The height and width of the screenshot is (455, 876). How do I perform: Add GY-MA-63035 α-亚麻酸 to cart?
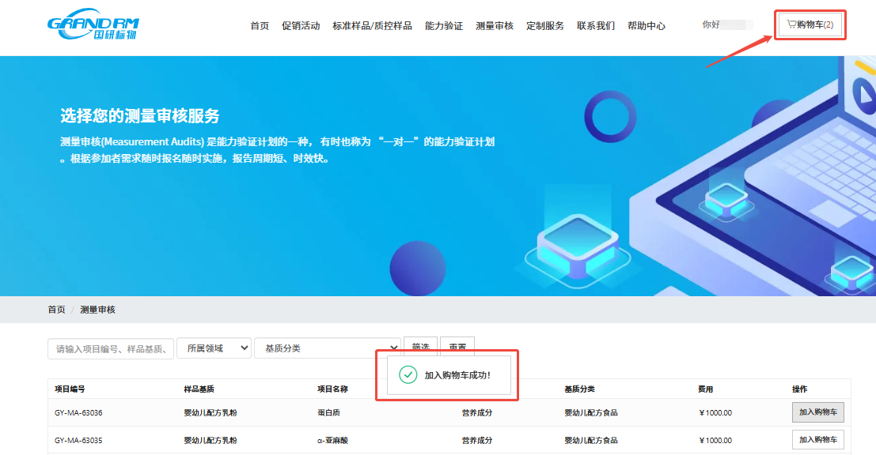817,440
